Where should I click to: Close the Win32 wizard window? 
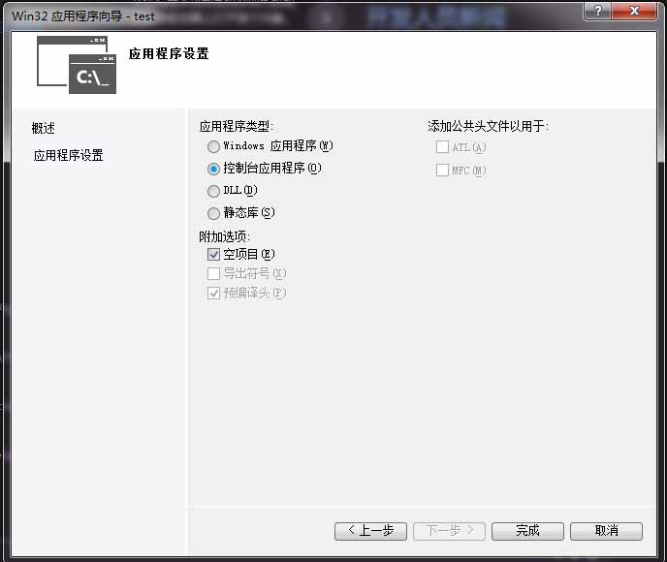click(635, 11)
